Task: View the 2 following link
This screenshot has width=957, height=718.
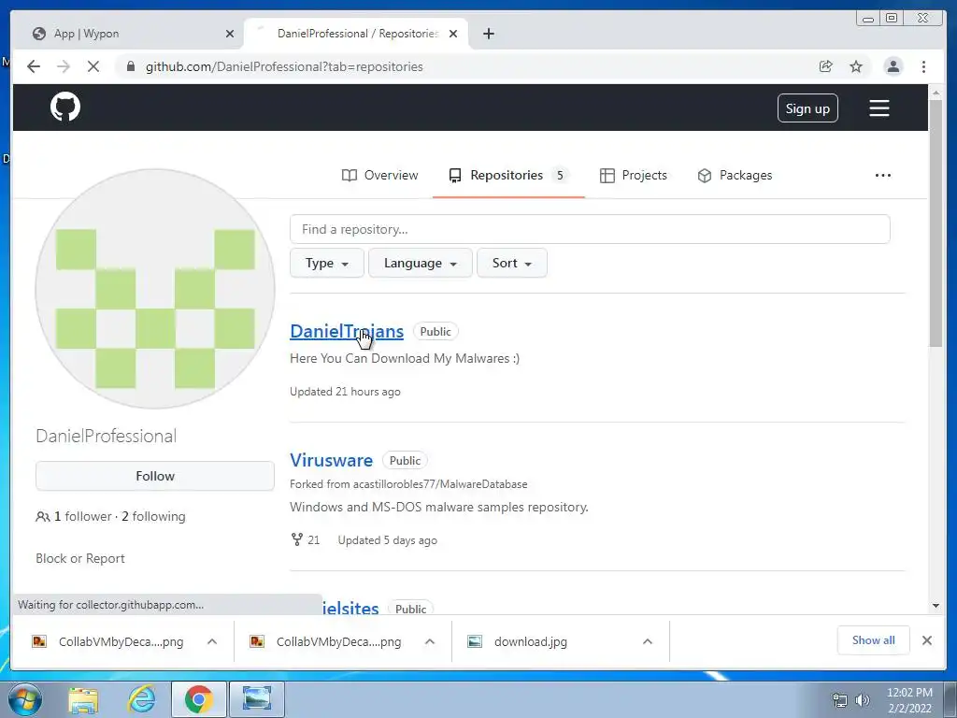Action: point(153,516)
